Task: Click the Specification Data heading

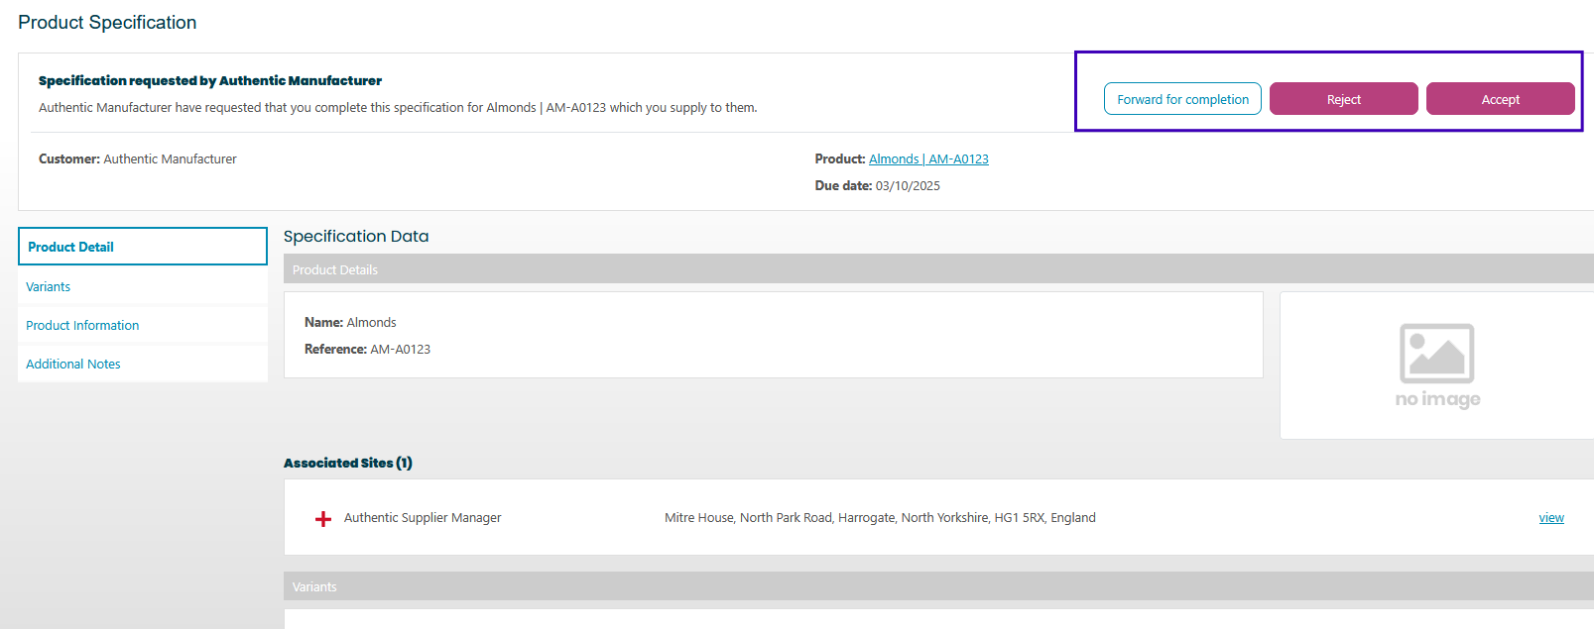Action: [x=356, y=237]
